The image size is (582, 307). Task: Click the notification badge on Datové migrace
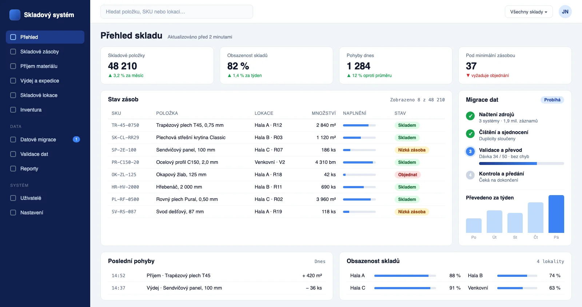pos(76,140)
